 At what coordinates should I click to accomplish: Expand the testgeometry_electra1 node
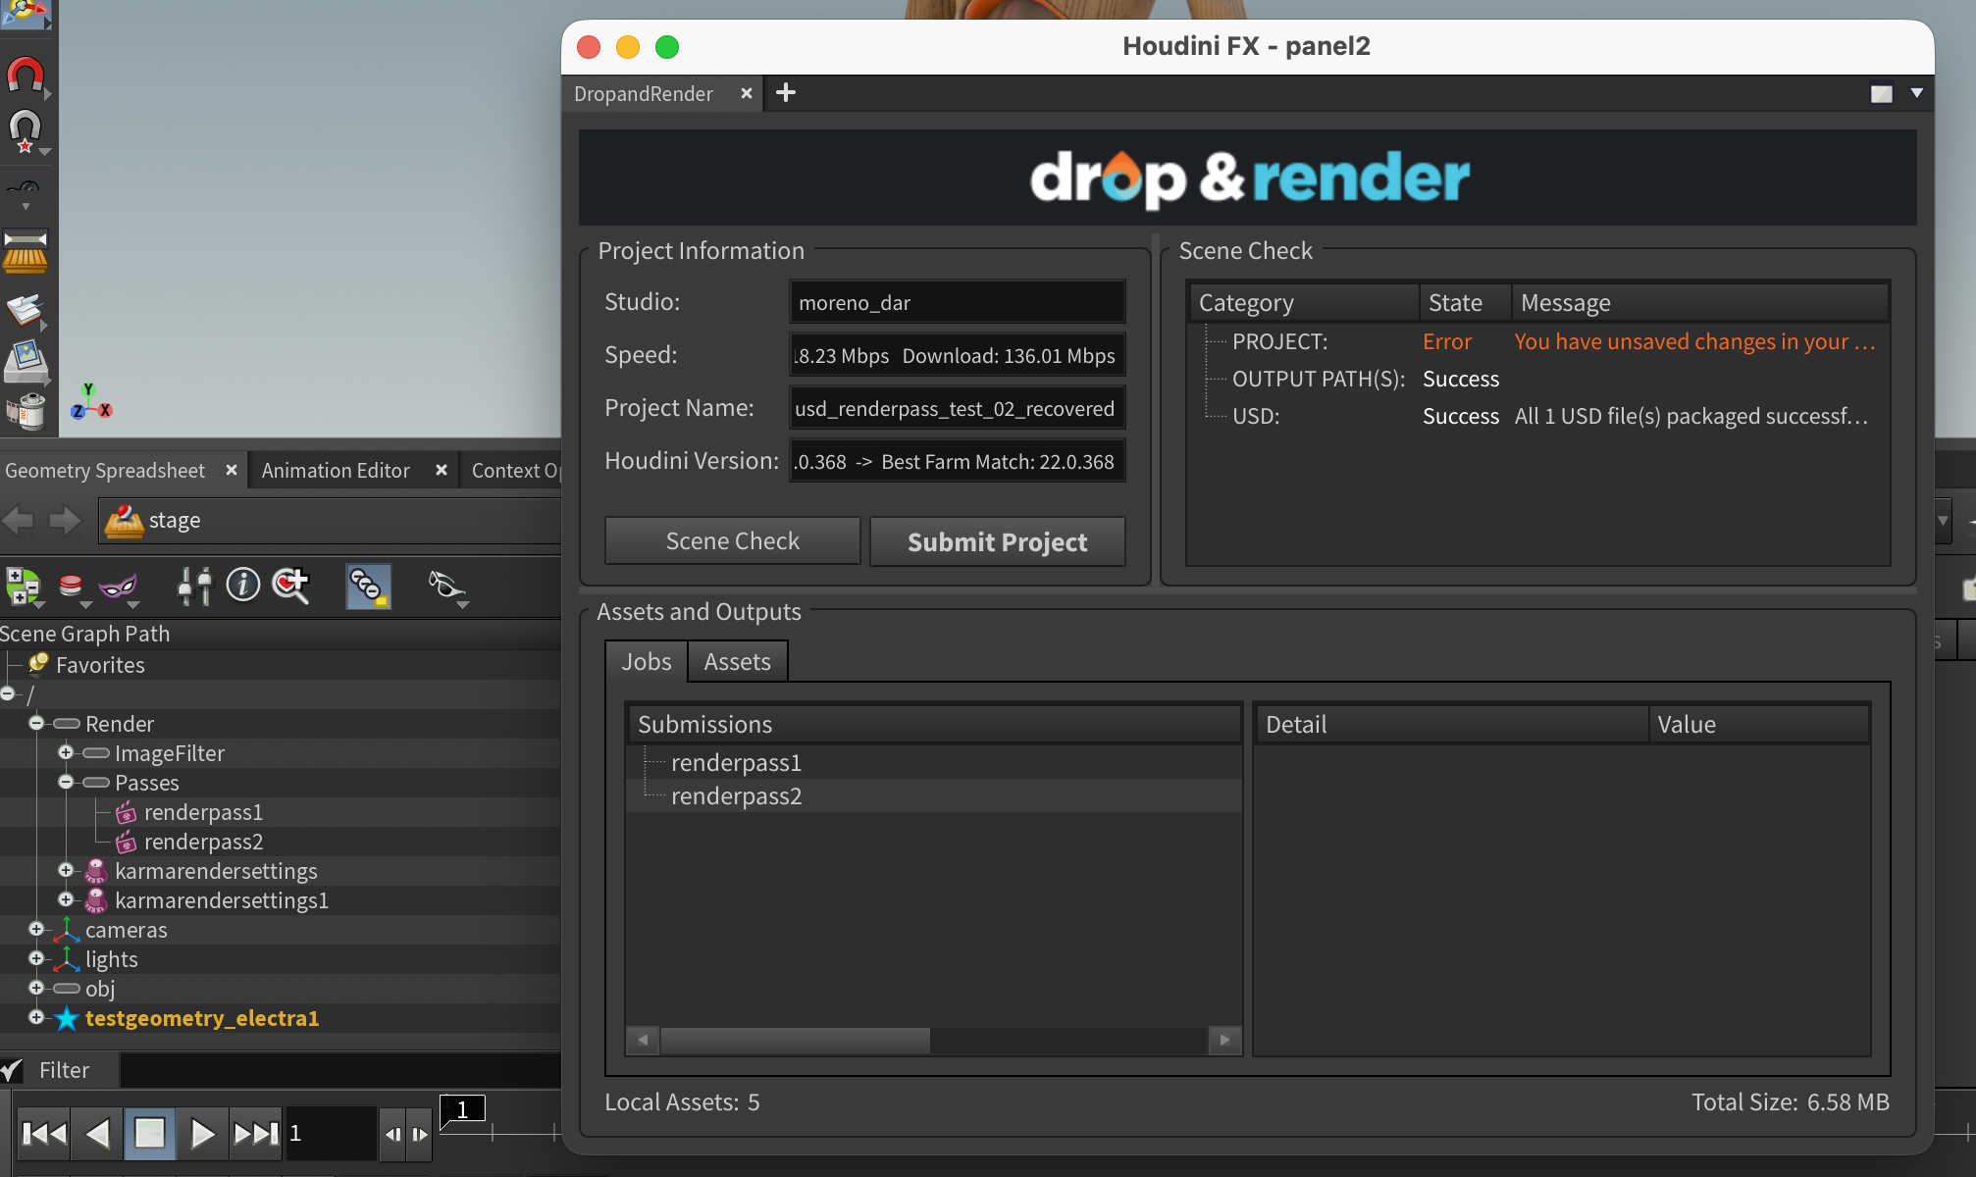tap(36, 1017)
